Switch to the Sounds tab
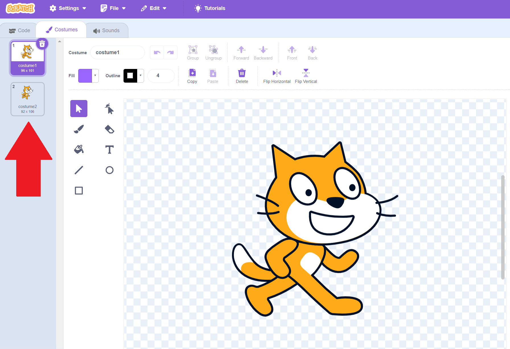510x349 pixels. [x=107, y=30]
